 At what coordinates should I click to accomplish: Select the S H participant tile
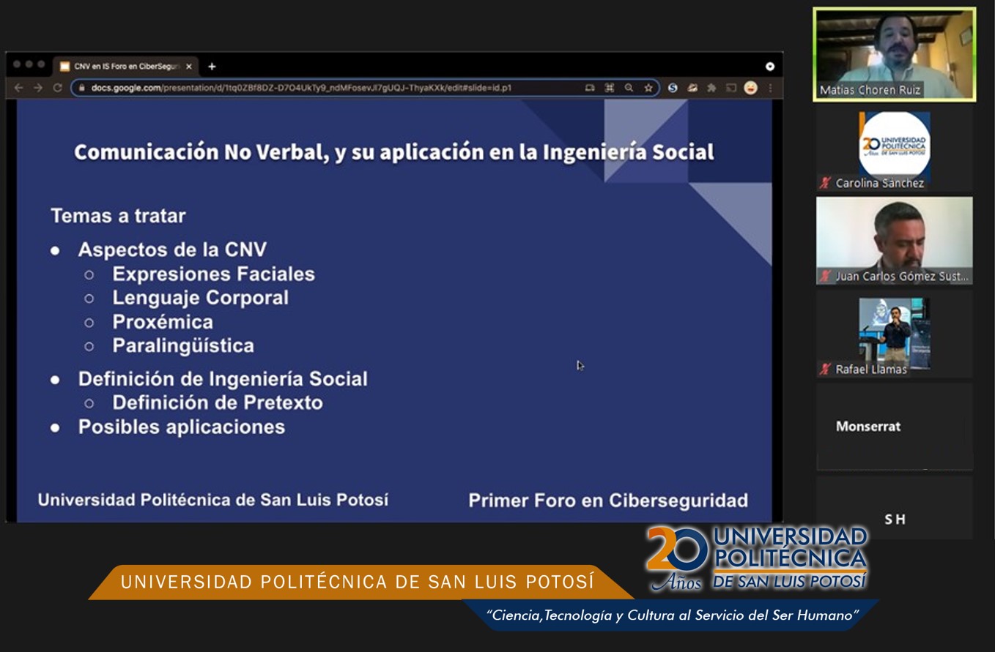(894, 518)
